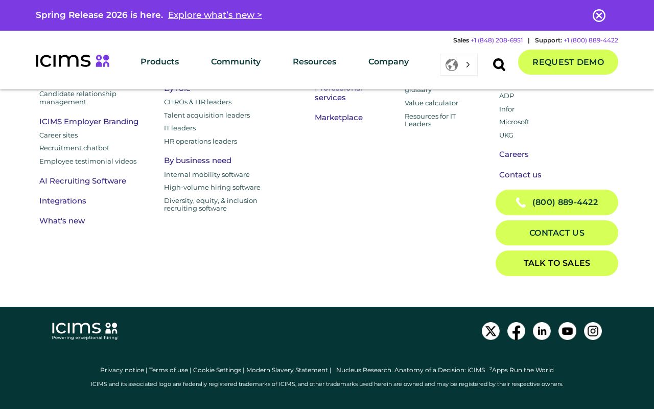Open the Facebook social icon

(x=516, y=331)
